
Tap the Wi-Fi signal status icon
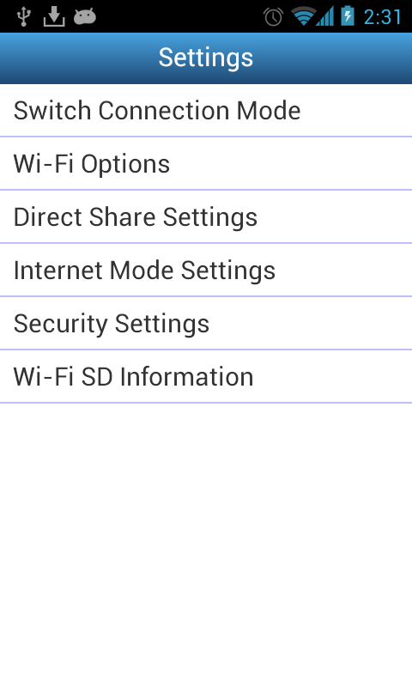[x=303, y=16]
